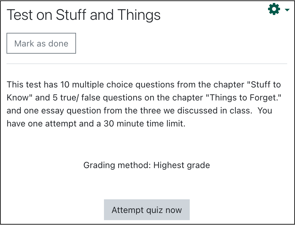Select the Test on Stuff and Things heading
Screen dimensions: 295x225
(x=83, y=15)
